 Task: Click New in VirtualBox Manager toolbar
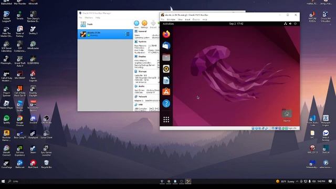pyautogui.click(x=136, y=24)
